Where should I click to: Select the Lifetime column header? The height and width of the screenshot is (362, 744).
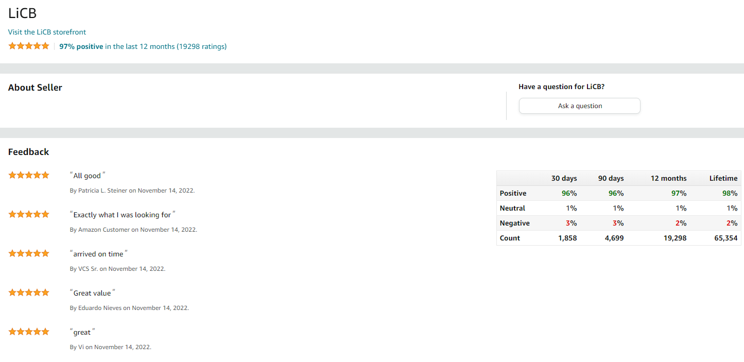(x=723, y=178)
